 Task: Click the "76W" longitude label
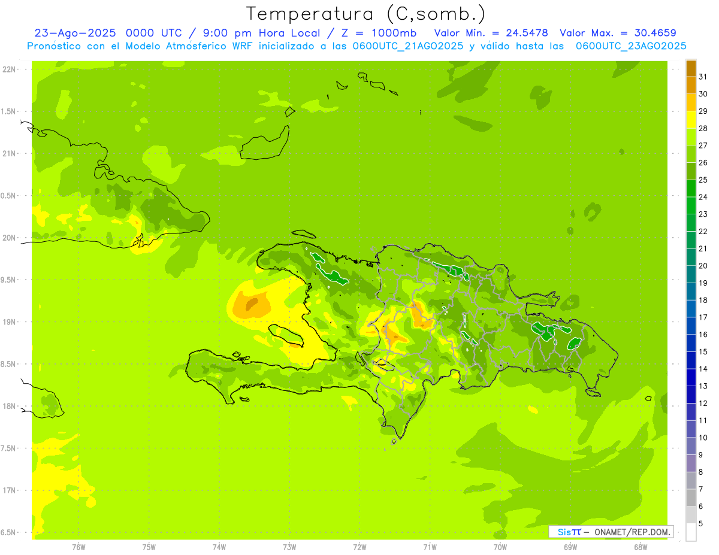pos(78,547)
